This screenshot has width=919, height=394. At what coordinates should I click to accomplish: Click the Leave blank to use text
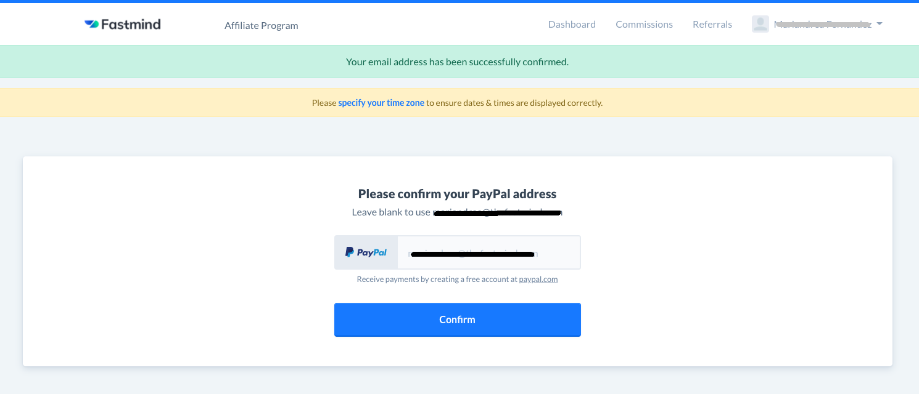click(x=391, y=212)
